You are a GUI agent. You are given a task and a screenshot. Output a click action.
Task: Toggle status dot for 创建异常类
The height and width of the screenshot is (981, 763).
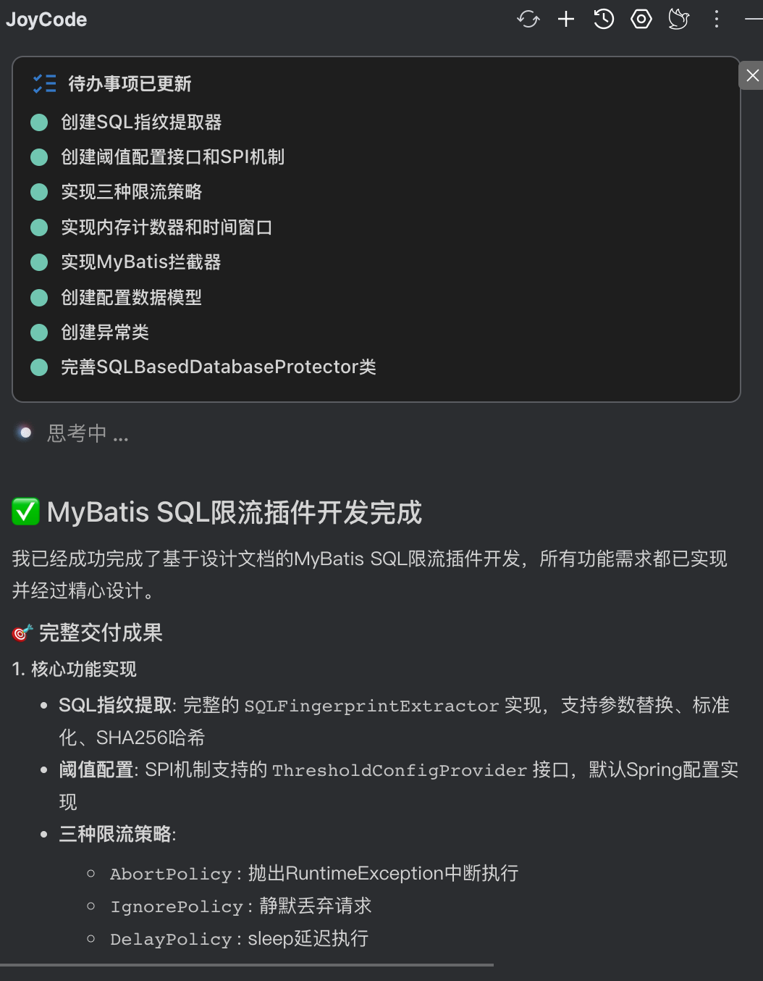coord(39,333)
